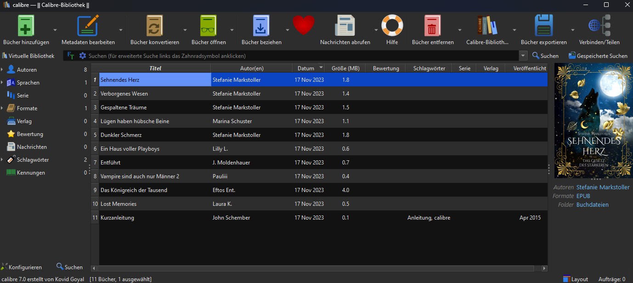Select the Bewertung star category in the sidebar
Viewport: 633px width, 283px height.
(30, 134)
